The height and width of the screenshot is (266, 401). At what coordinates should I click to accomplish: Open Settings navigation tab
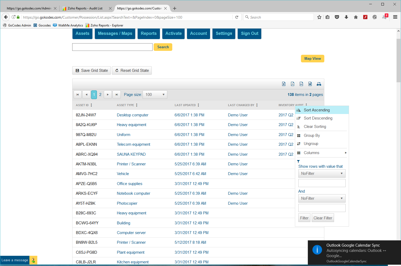click(x=224, y=34)
